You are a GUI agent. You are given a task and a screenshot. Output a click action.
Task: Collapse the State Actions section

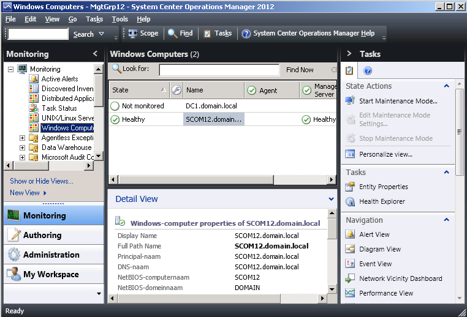[446, 86]
